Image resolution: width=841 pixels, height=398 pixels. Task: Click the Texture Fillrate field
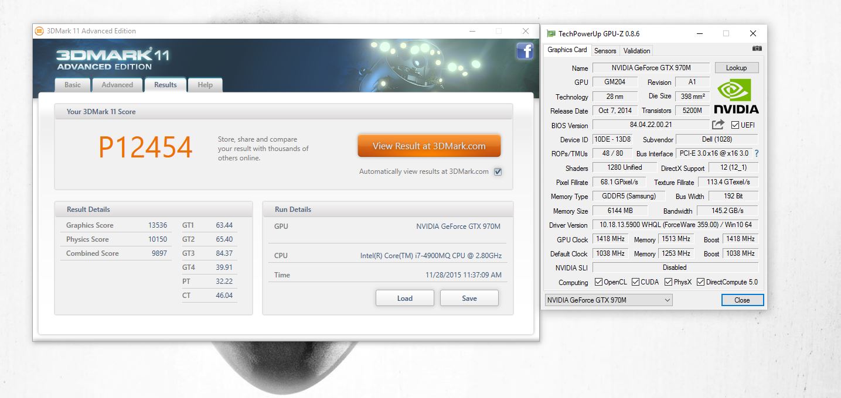(728, 182)
